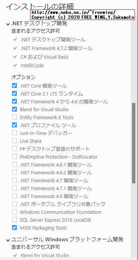
Task: Check .NET Framework 4.8 開発ツール option
Action: tap(14, 196)
